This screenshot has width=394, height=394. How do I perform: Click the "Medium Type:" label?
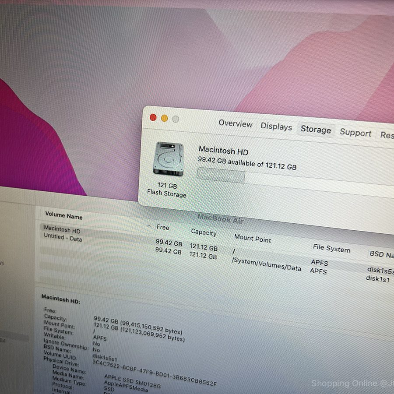click(69, 381)
